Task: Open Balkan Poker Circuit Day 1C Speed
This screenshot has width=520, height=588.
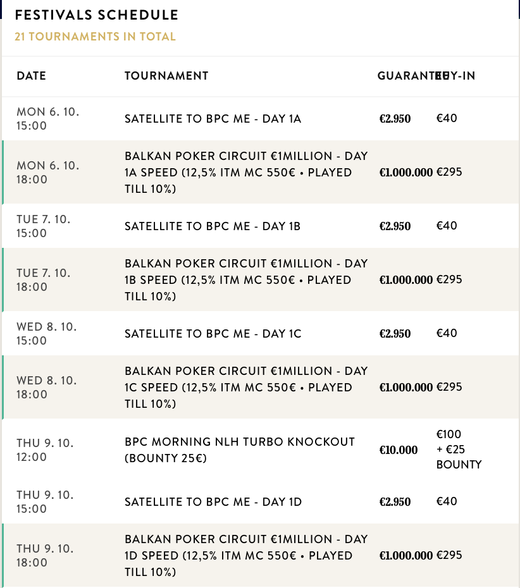Action: [x=246, y=387]
